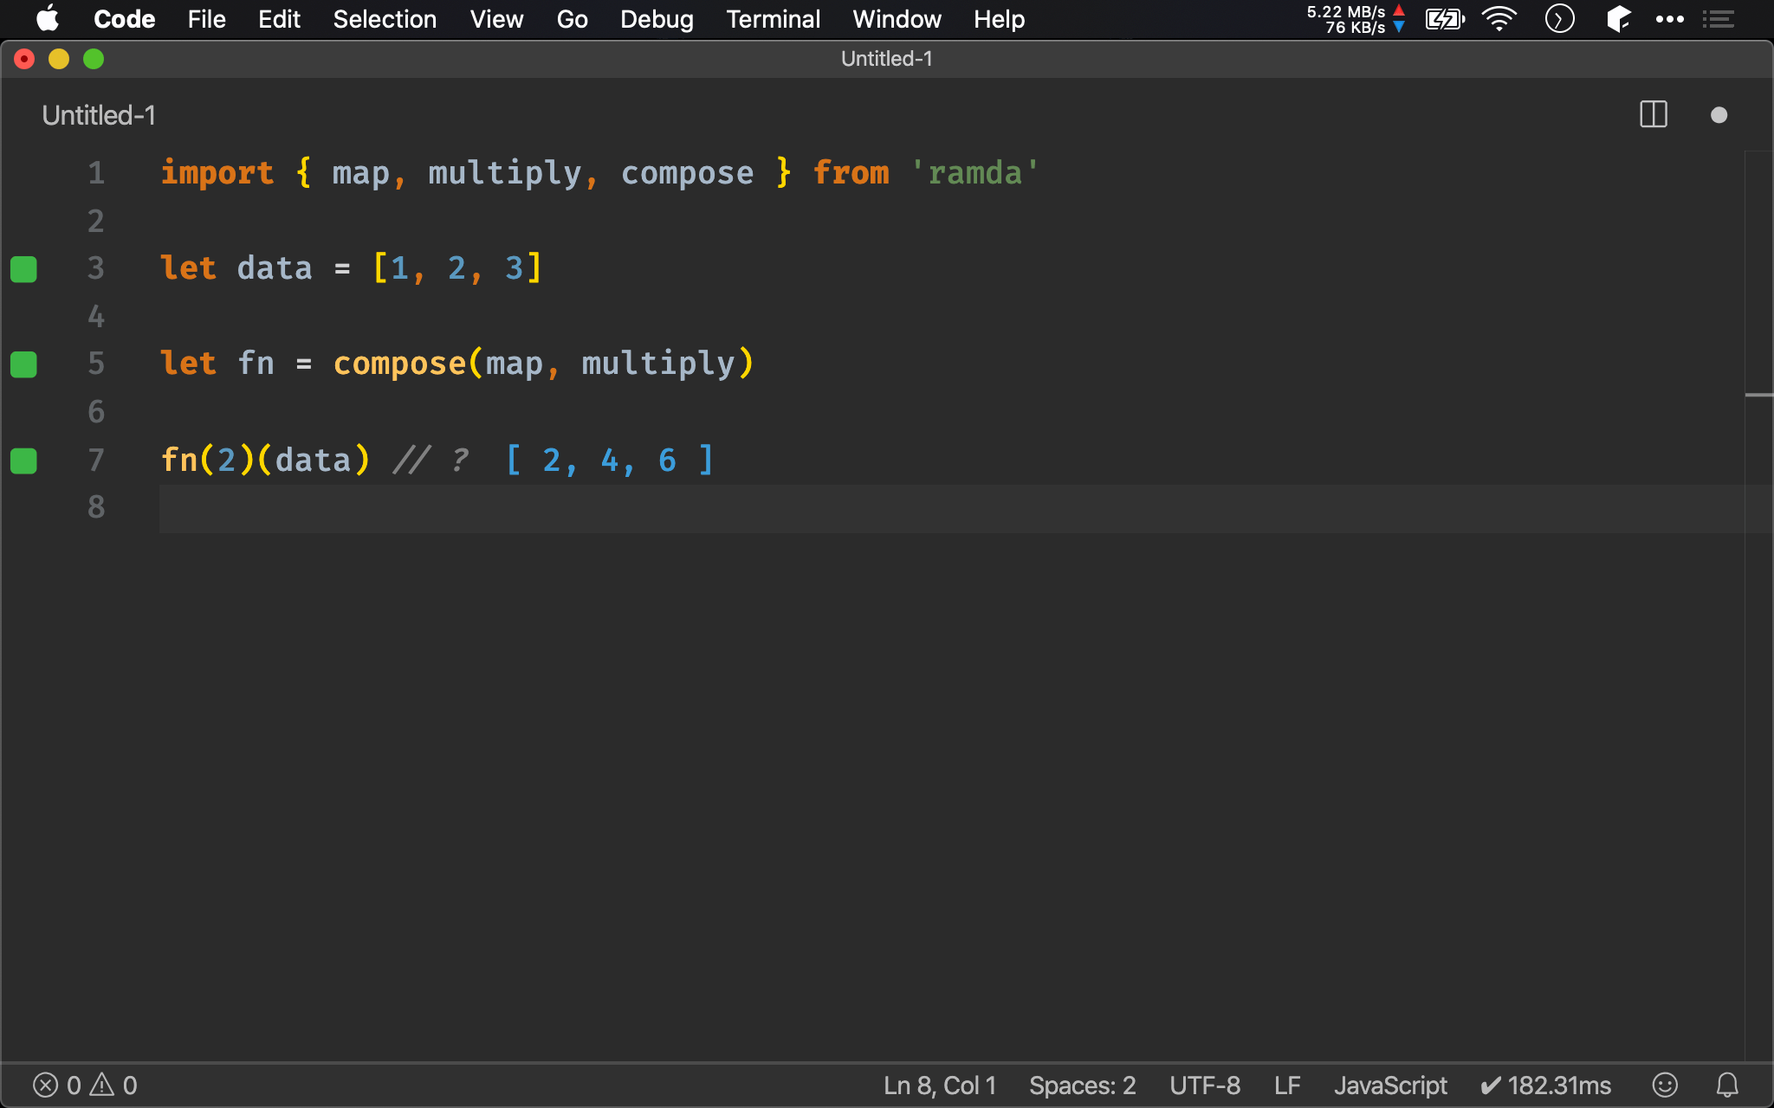Open the warnings count in status bar
Screen dimensions: 1774x1108
pyautogui.click(x=113, y=1085)
